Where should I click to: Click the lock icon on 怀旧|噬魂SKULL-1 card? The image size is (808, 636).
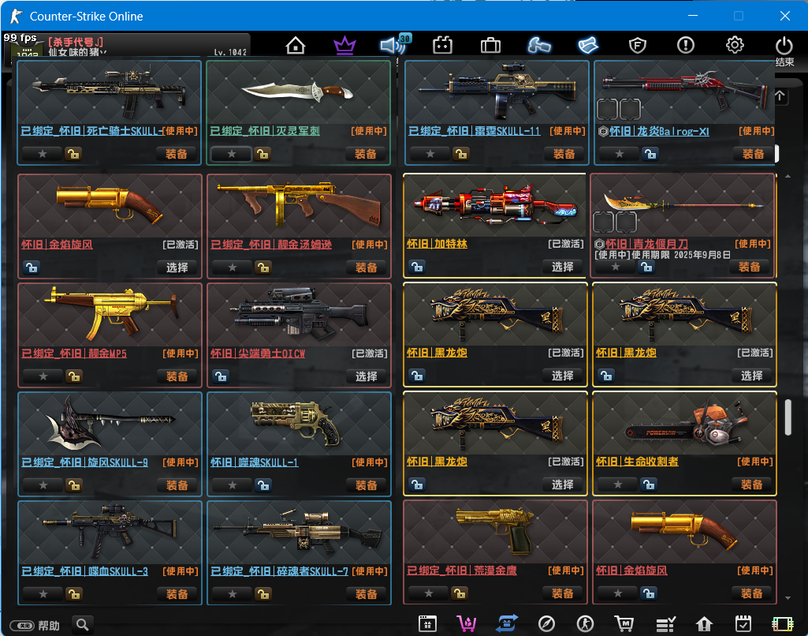[x=263, y=484]
